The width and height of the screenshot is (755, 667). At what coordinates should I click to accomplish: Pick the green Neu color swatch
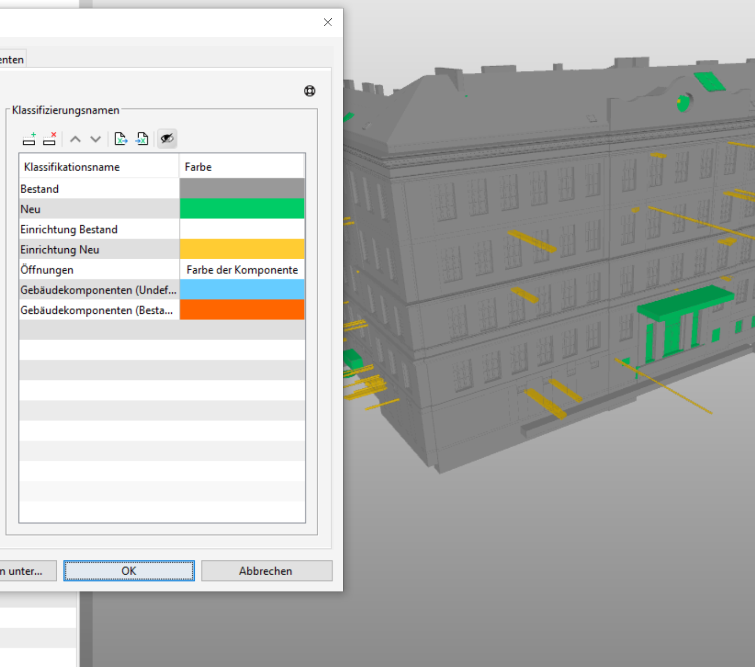[x=242, y=209]
